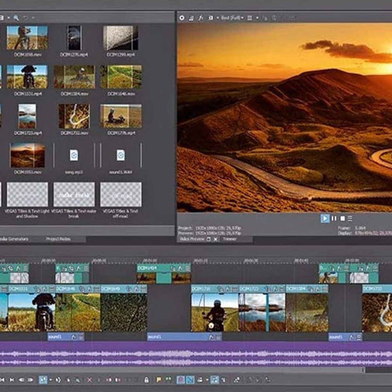Open Event FX on first sound1 audio event
The height and width of the screenshot is (392, 392).
pyautogui.click(x=74, y=336)
